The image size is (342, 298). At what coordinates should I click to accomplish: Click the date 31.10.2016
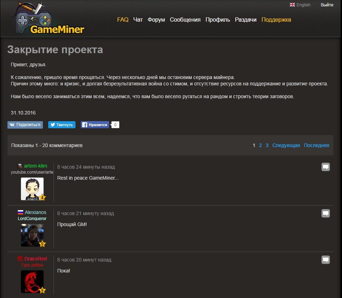tap(23, 113)
